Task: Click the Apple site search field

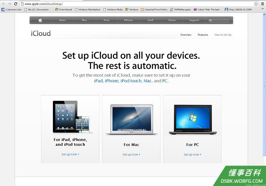Action: click(219, 20)
